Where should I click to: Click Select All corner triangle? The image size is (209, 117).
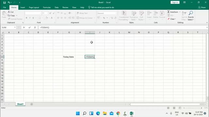coord(2,32)
